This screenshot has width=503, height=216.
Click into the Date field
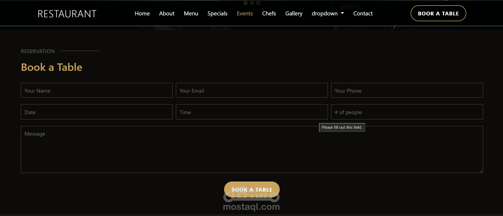point(97,112)
